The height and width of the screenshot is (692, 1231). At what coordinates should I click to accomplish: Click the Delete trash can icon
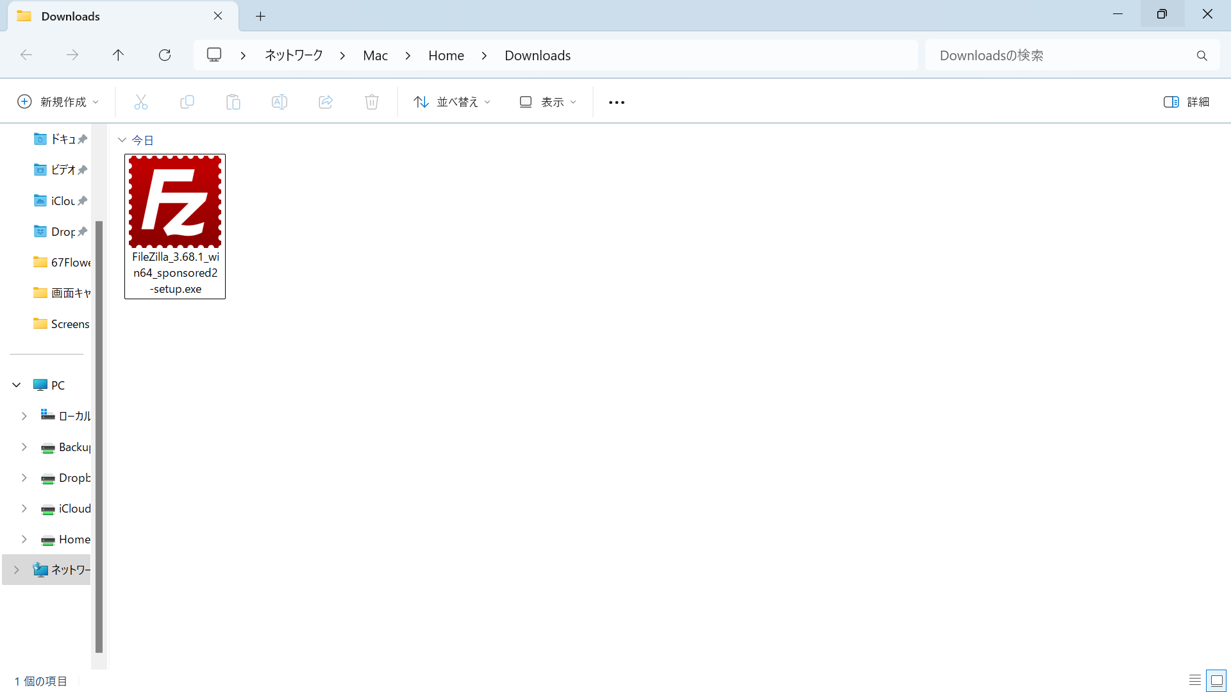click(372, 102)
